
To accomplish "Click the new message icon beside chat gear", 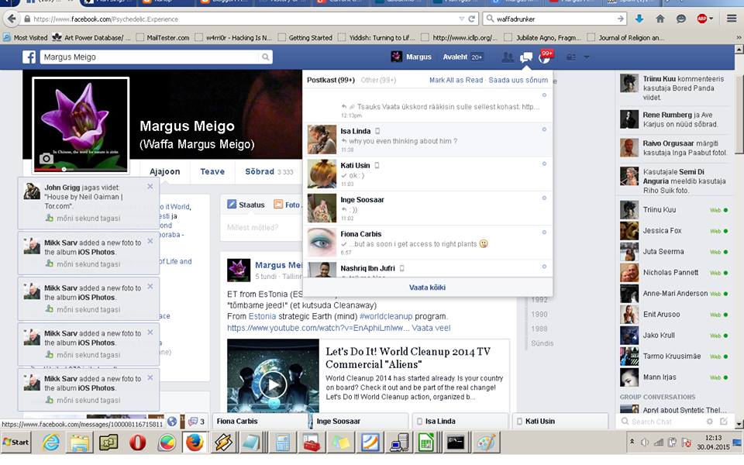I will (x=724, y=422).
